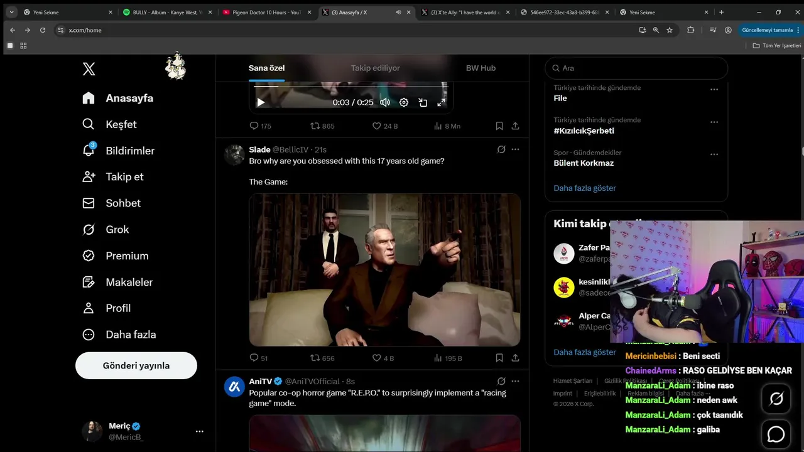Open AniTV profile avatar
The height and width of the screenshot is (452, 804).
pos(234,387)
